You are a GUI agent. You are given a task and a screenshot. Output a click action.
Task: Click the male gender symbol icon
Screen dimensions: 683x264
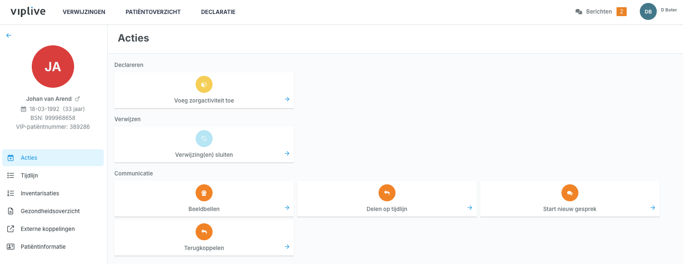pos(77,99)
